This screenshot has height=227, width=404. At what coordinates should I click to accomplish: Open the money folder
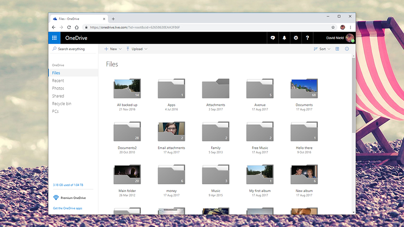click(x=171, y=174)
